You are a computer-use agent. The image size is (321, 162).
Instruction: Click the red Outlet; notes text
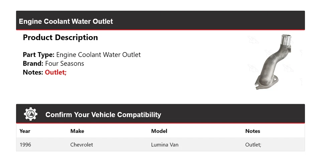tap(56, 72)
